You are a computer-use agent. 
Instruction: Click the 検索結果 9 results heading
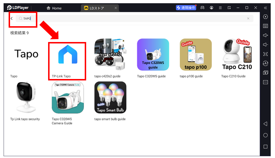pos(19,33)
